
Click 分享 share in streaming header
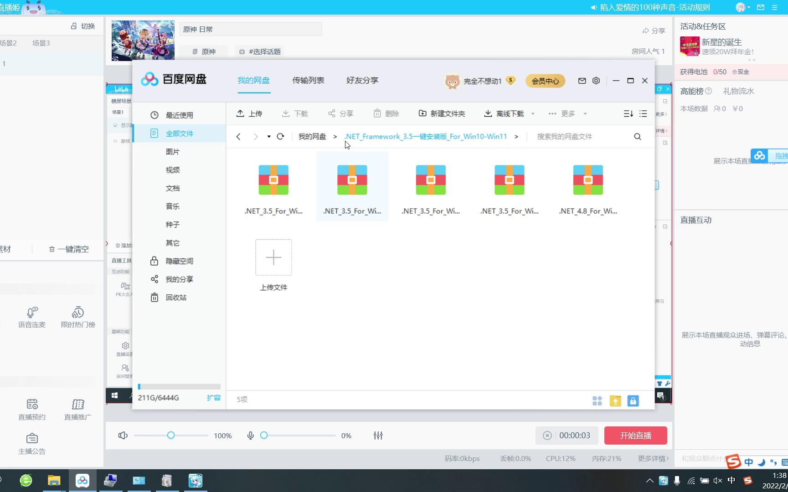654,31
